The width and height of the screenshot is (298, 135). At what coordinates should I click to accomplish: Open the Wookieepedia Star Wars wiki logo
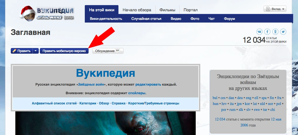47,13
